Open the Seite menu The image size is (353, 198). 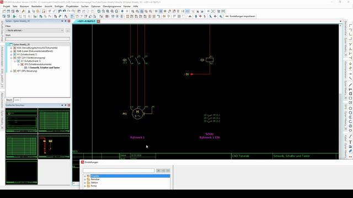click(15, 6)
